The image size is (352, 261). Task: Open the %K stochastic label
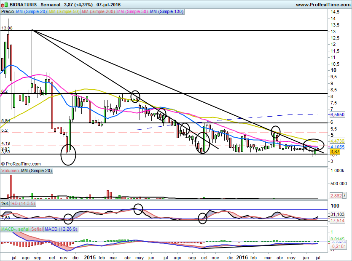tap(5, 204)
